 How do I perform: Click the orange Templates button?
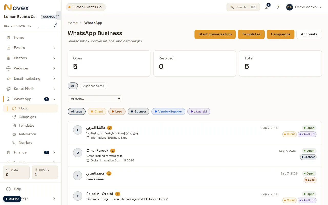251,34
